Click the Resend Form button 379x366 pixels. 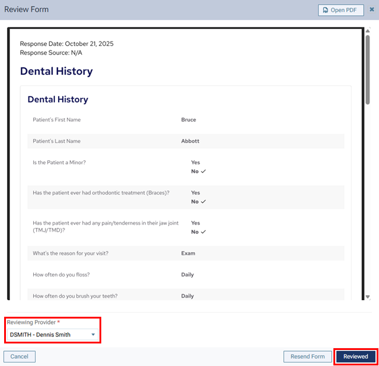pyautogui.click(x=307, y=357)
